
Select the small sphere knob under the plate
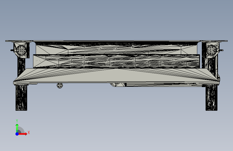pos(60,85)
